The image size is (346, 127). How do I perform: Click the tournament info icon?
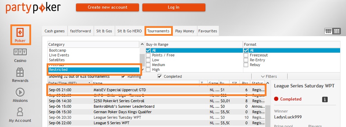325,99
